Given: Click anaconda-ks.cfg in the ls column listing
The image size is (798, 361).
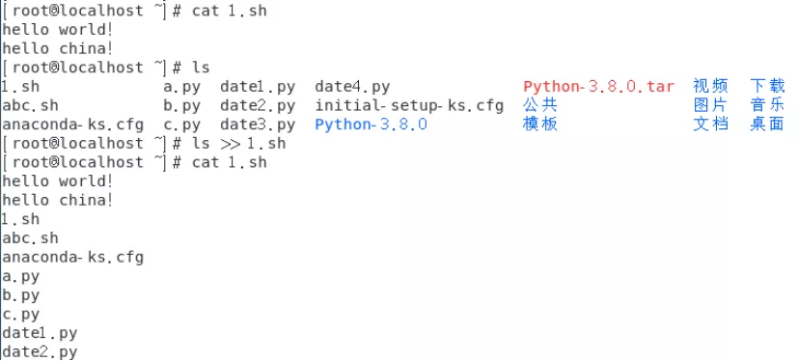Looking at the screenshot, I should pyautogui.click(x=72, y=125).
